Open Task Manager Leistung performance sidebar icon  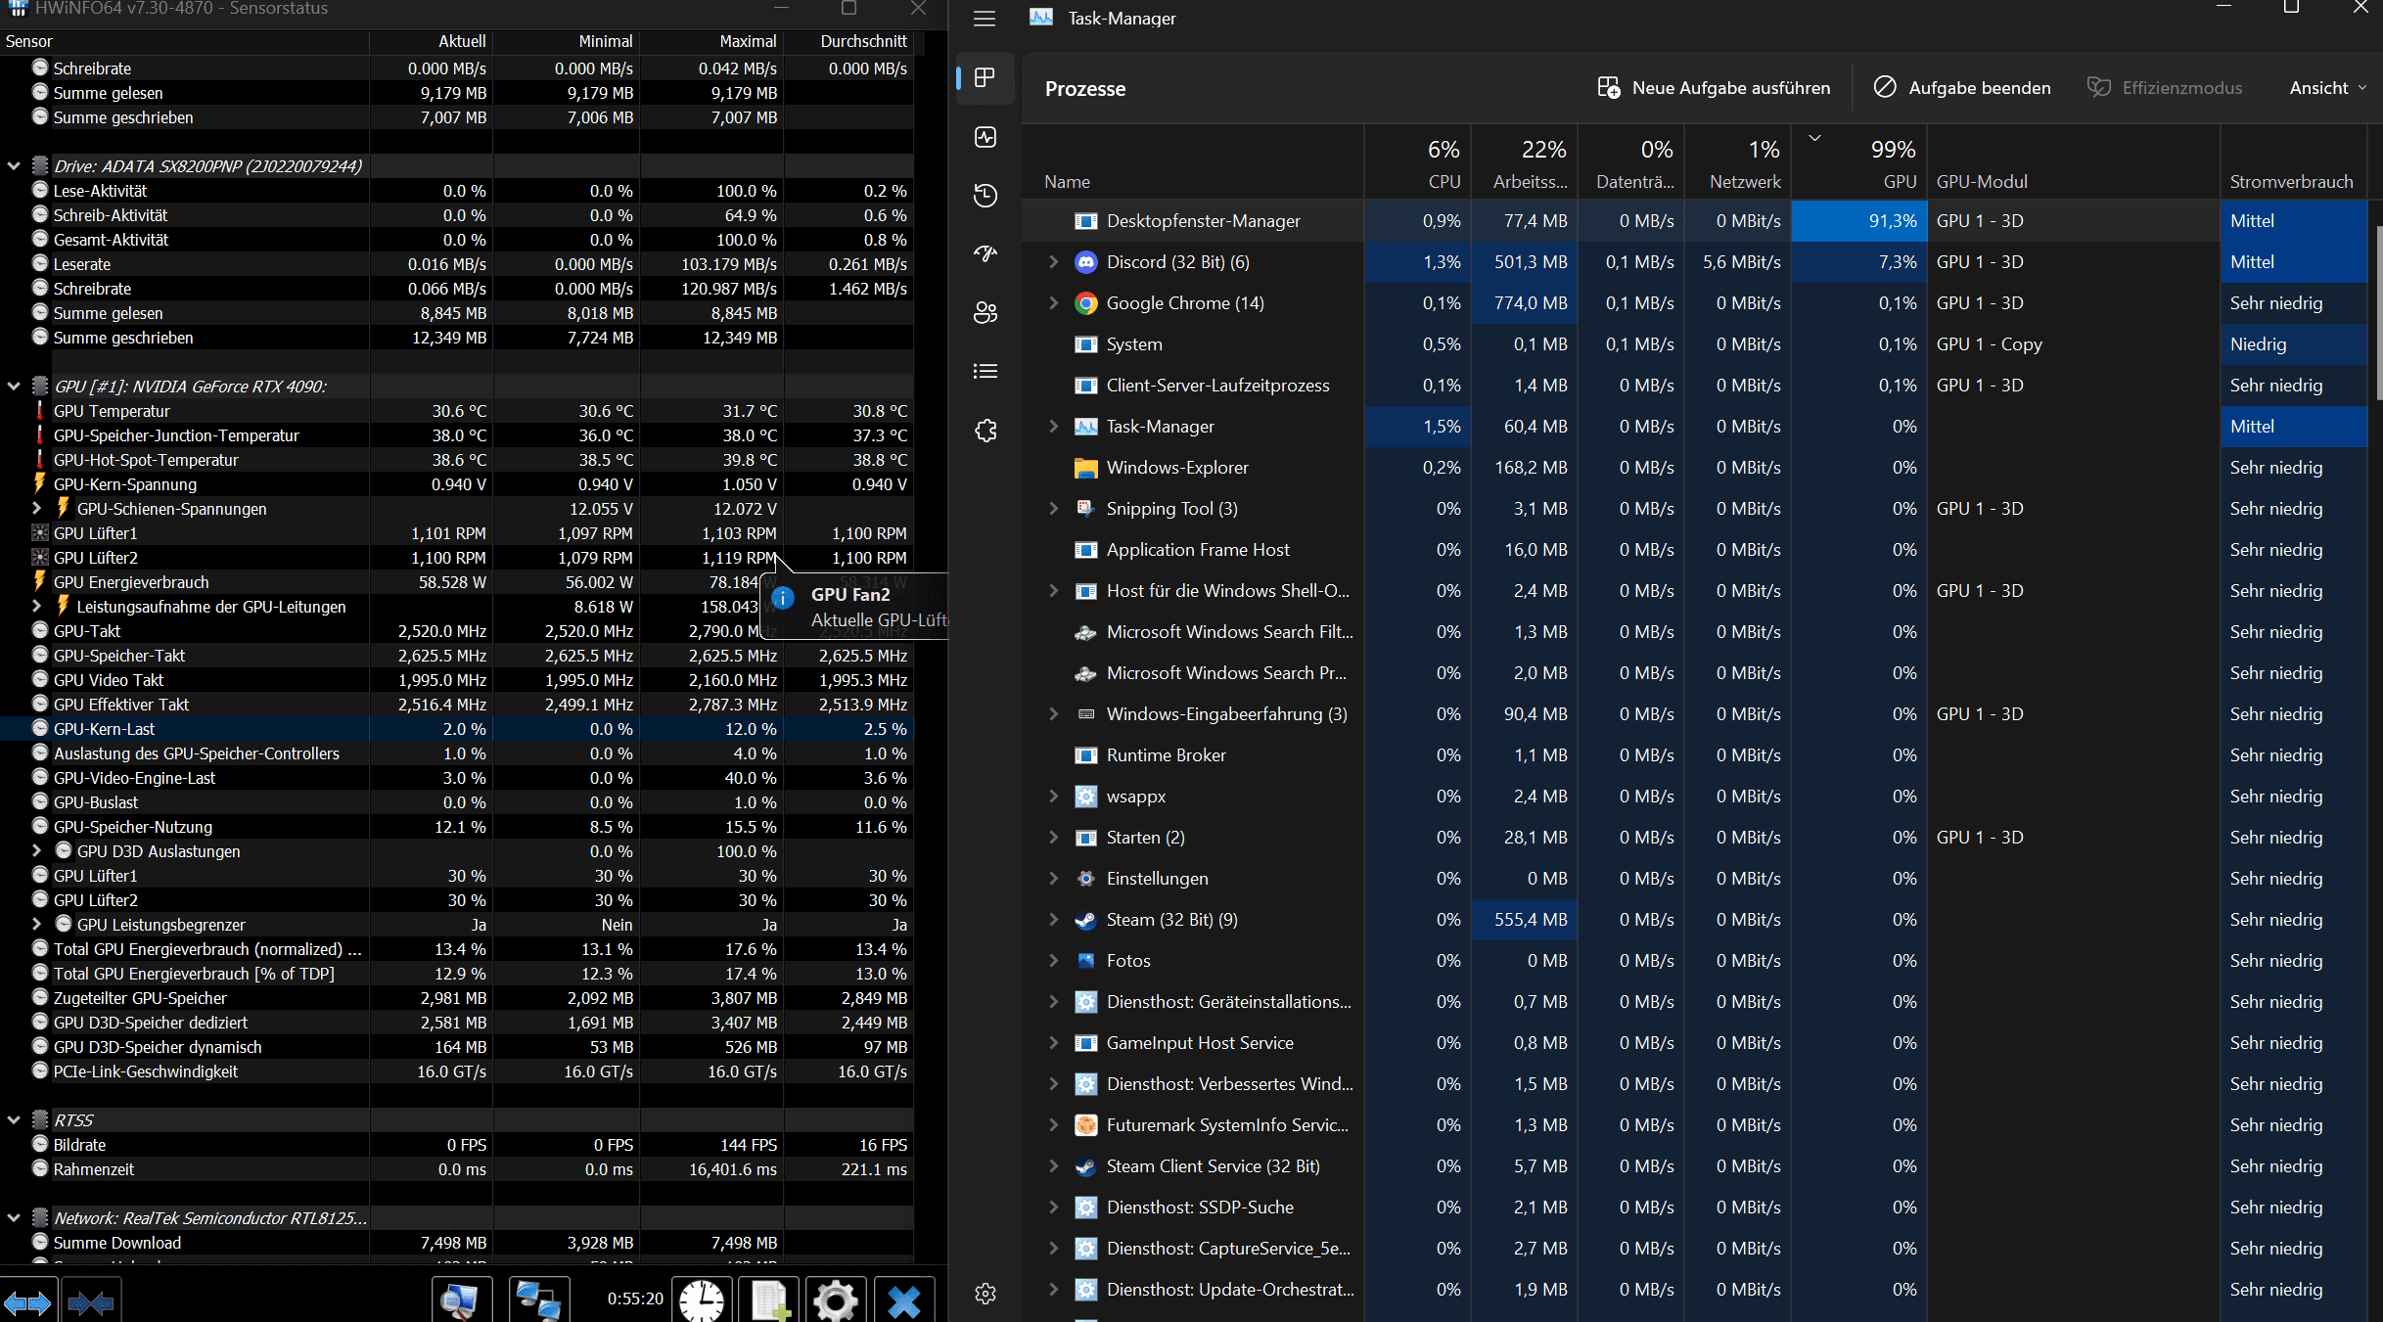coord(985,137)
